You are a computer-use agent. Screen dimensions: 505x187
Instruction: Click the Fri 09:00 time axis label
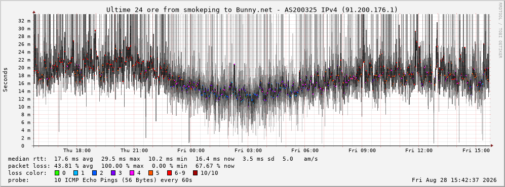click(362, 151)
